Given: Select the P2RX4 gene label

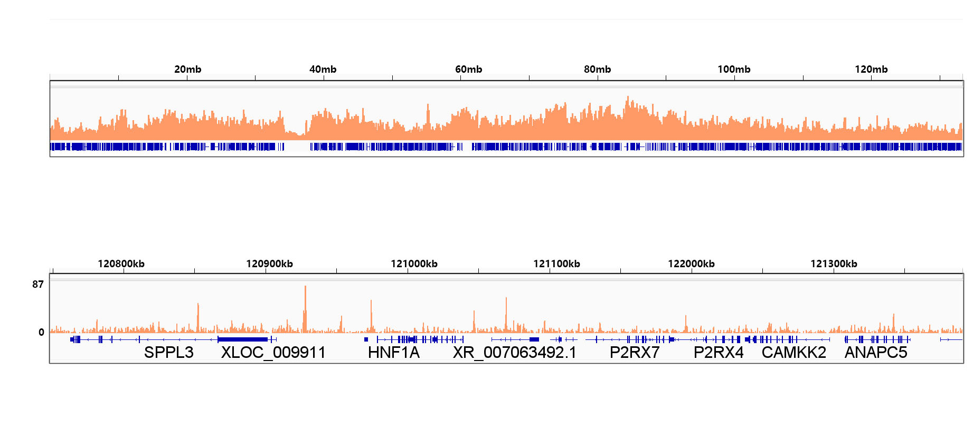Looking at the screenshot, I should [718, 352].
